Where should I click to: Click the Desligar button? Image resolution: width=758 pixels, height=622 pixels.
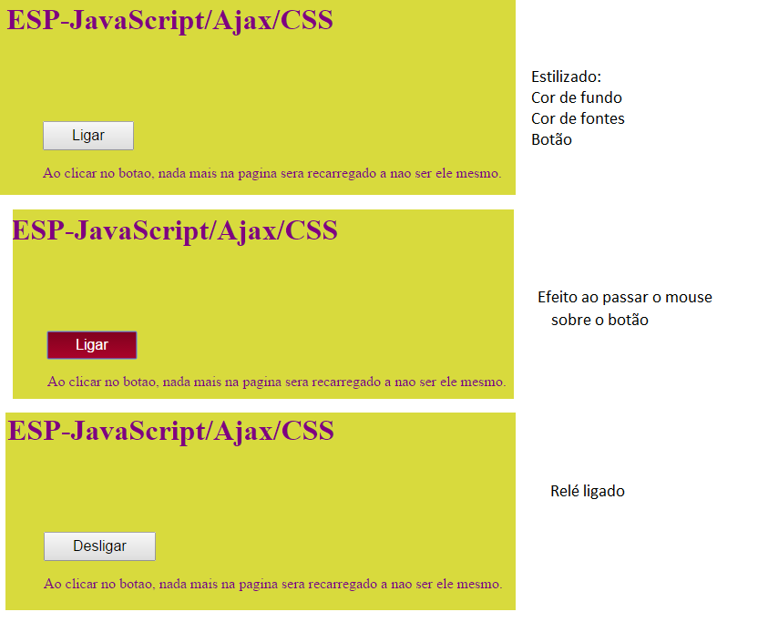(99, 546)
